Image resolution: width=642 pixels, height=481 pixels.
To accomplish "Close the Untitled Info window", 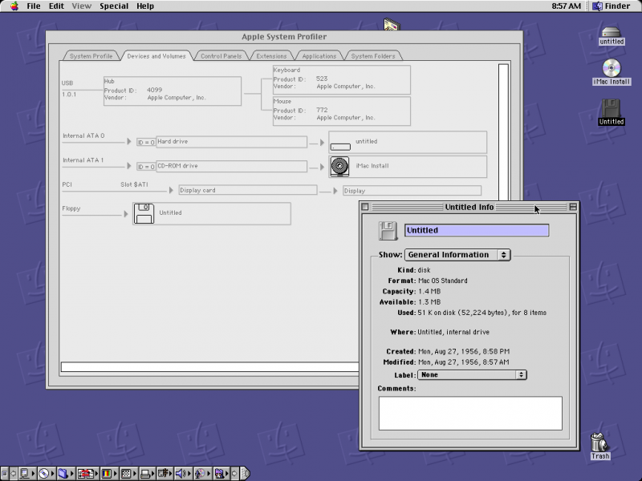I will pyautogui.click(x=365, y=207).
